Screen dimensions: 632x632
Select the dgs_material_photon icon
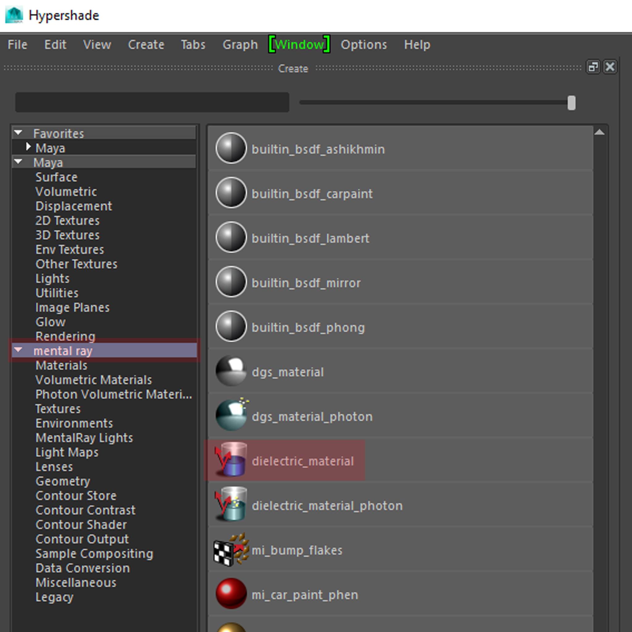click(x=231, y=415)
